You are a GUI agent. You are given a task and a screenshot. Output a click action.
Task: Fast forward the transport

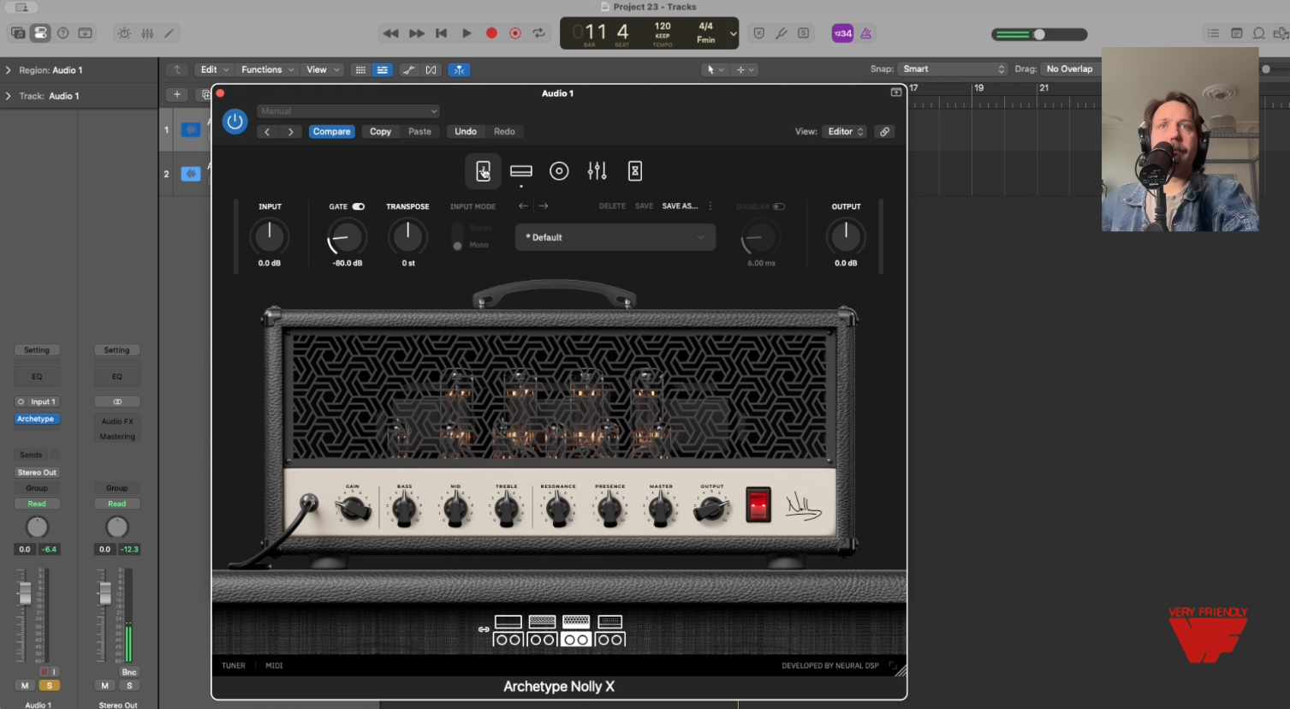[417, 33]
